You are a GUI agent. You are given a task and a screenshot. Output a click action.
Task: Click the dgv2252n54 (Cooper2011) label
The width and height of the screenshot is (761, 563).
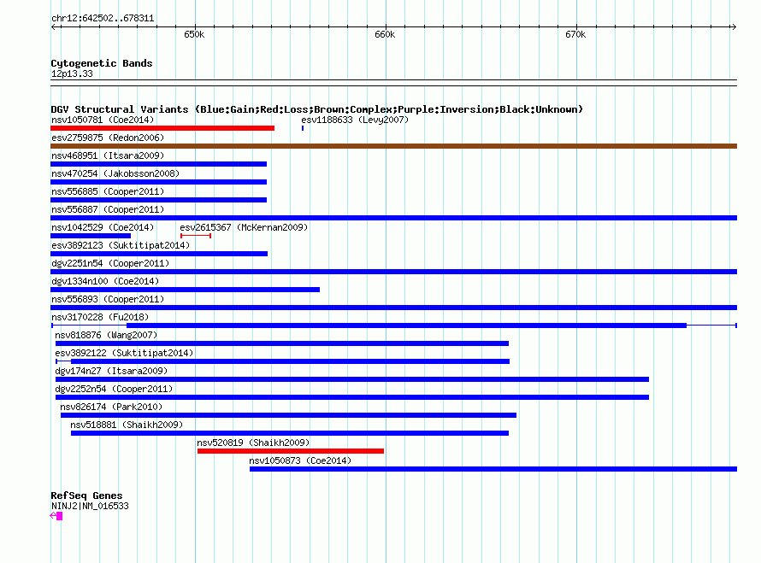click(x=114, y=389)
